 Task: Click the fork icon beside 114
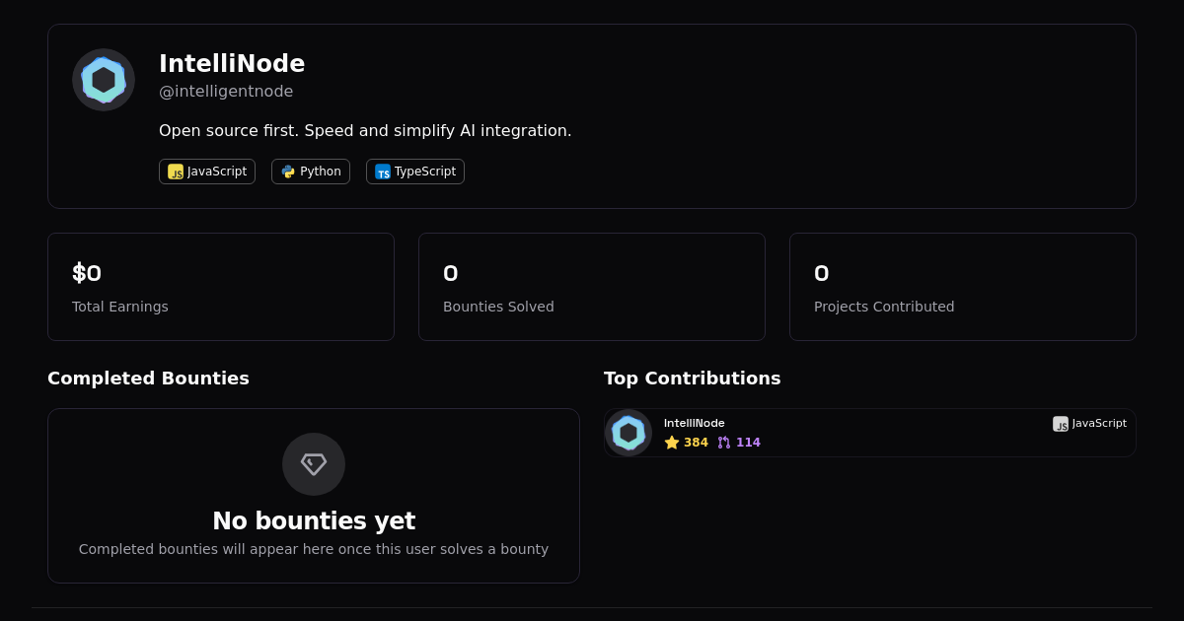(724, 443)
